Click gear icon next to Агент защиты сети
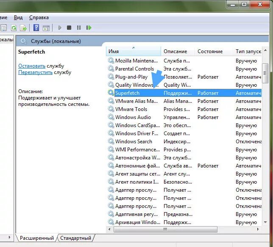 click(111, 174)
